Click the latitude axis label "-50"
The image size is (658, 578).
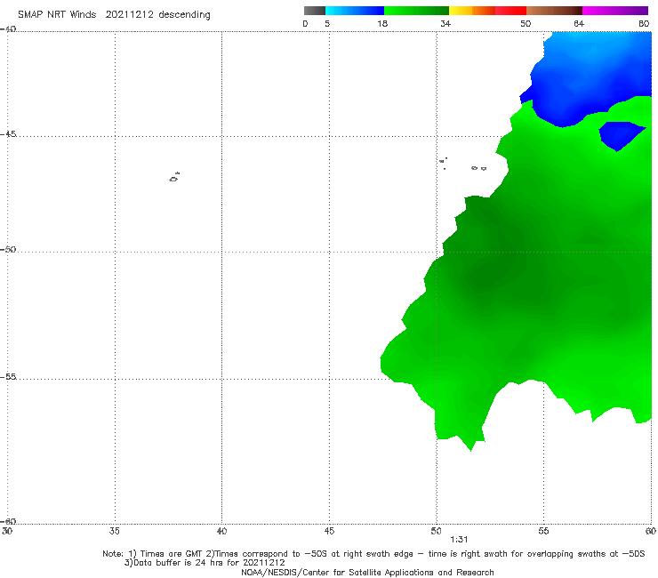pos(8,249)
